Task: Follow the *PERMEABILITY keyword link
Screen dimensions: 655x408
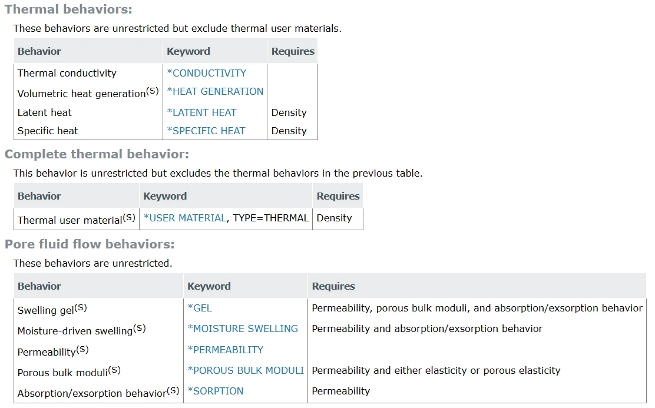Action: [225, 350]
